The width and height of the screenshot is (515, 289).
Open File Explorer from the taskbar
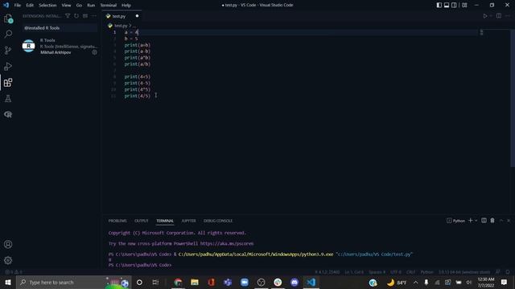(195, 282)
